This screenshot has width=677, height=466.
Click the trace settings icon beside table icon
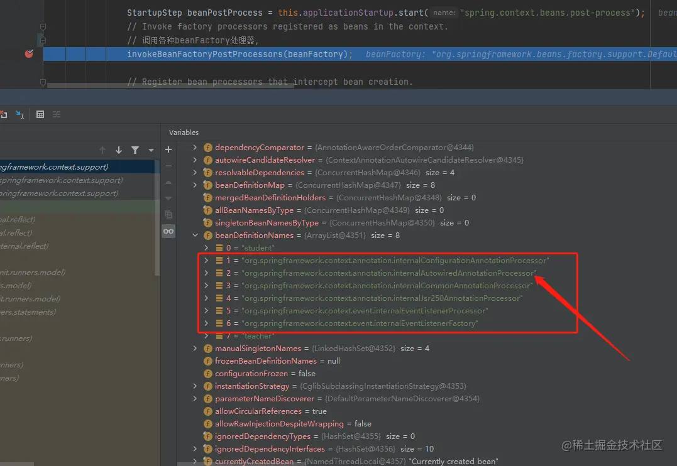[57, 114]
